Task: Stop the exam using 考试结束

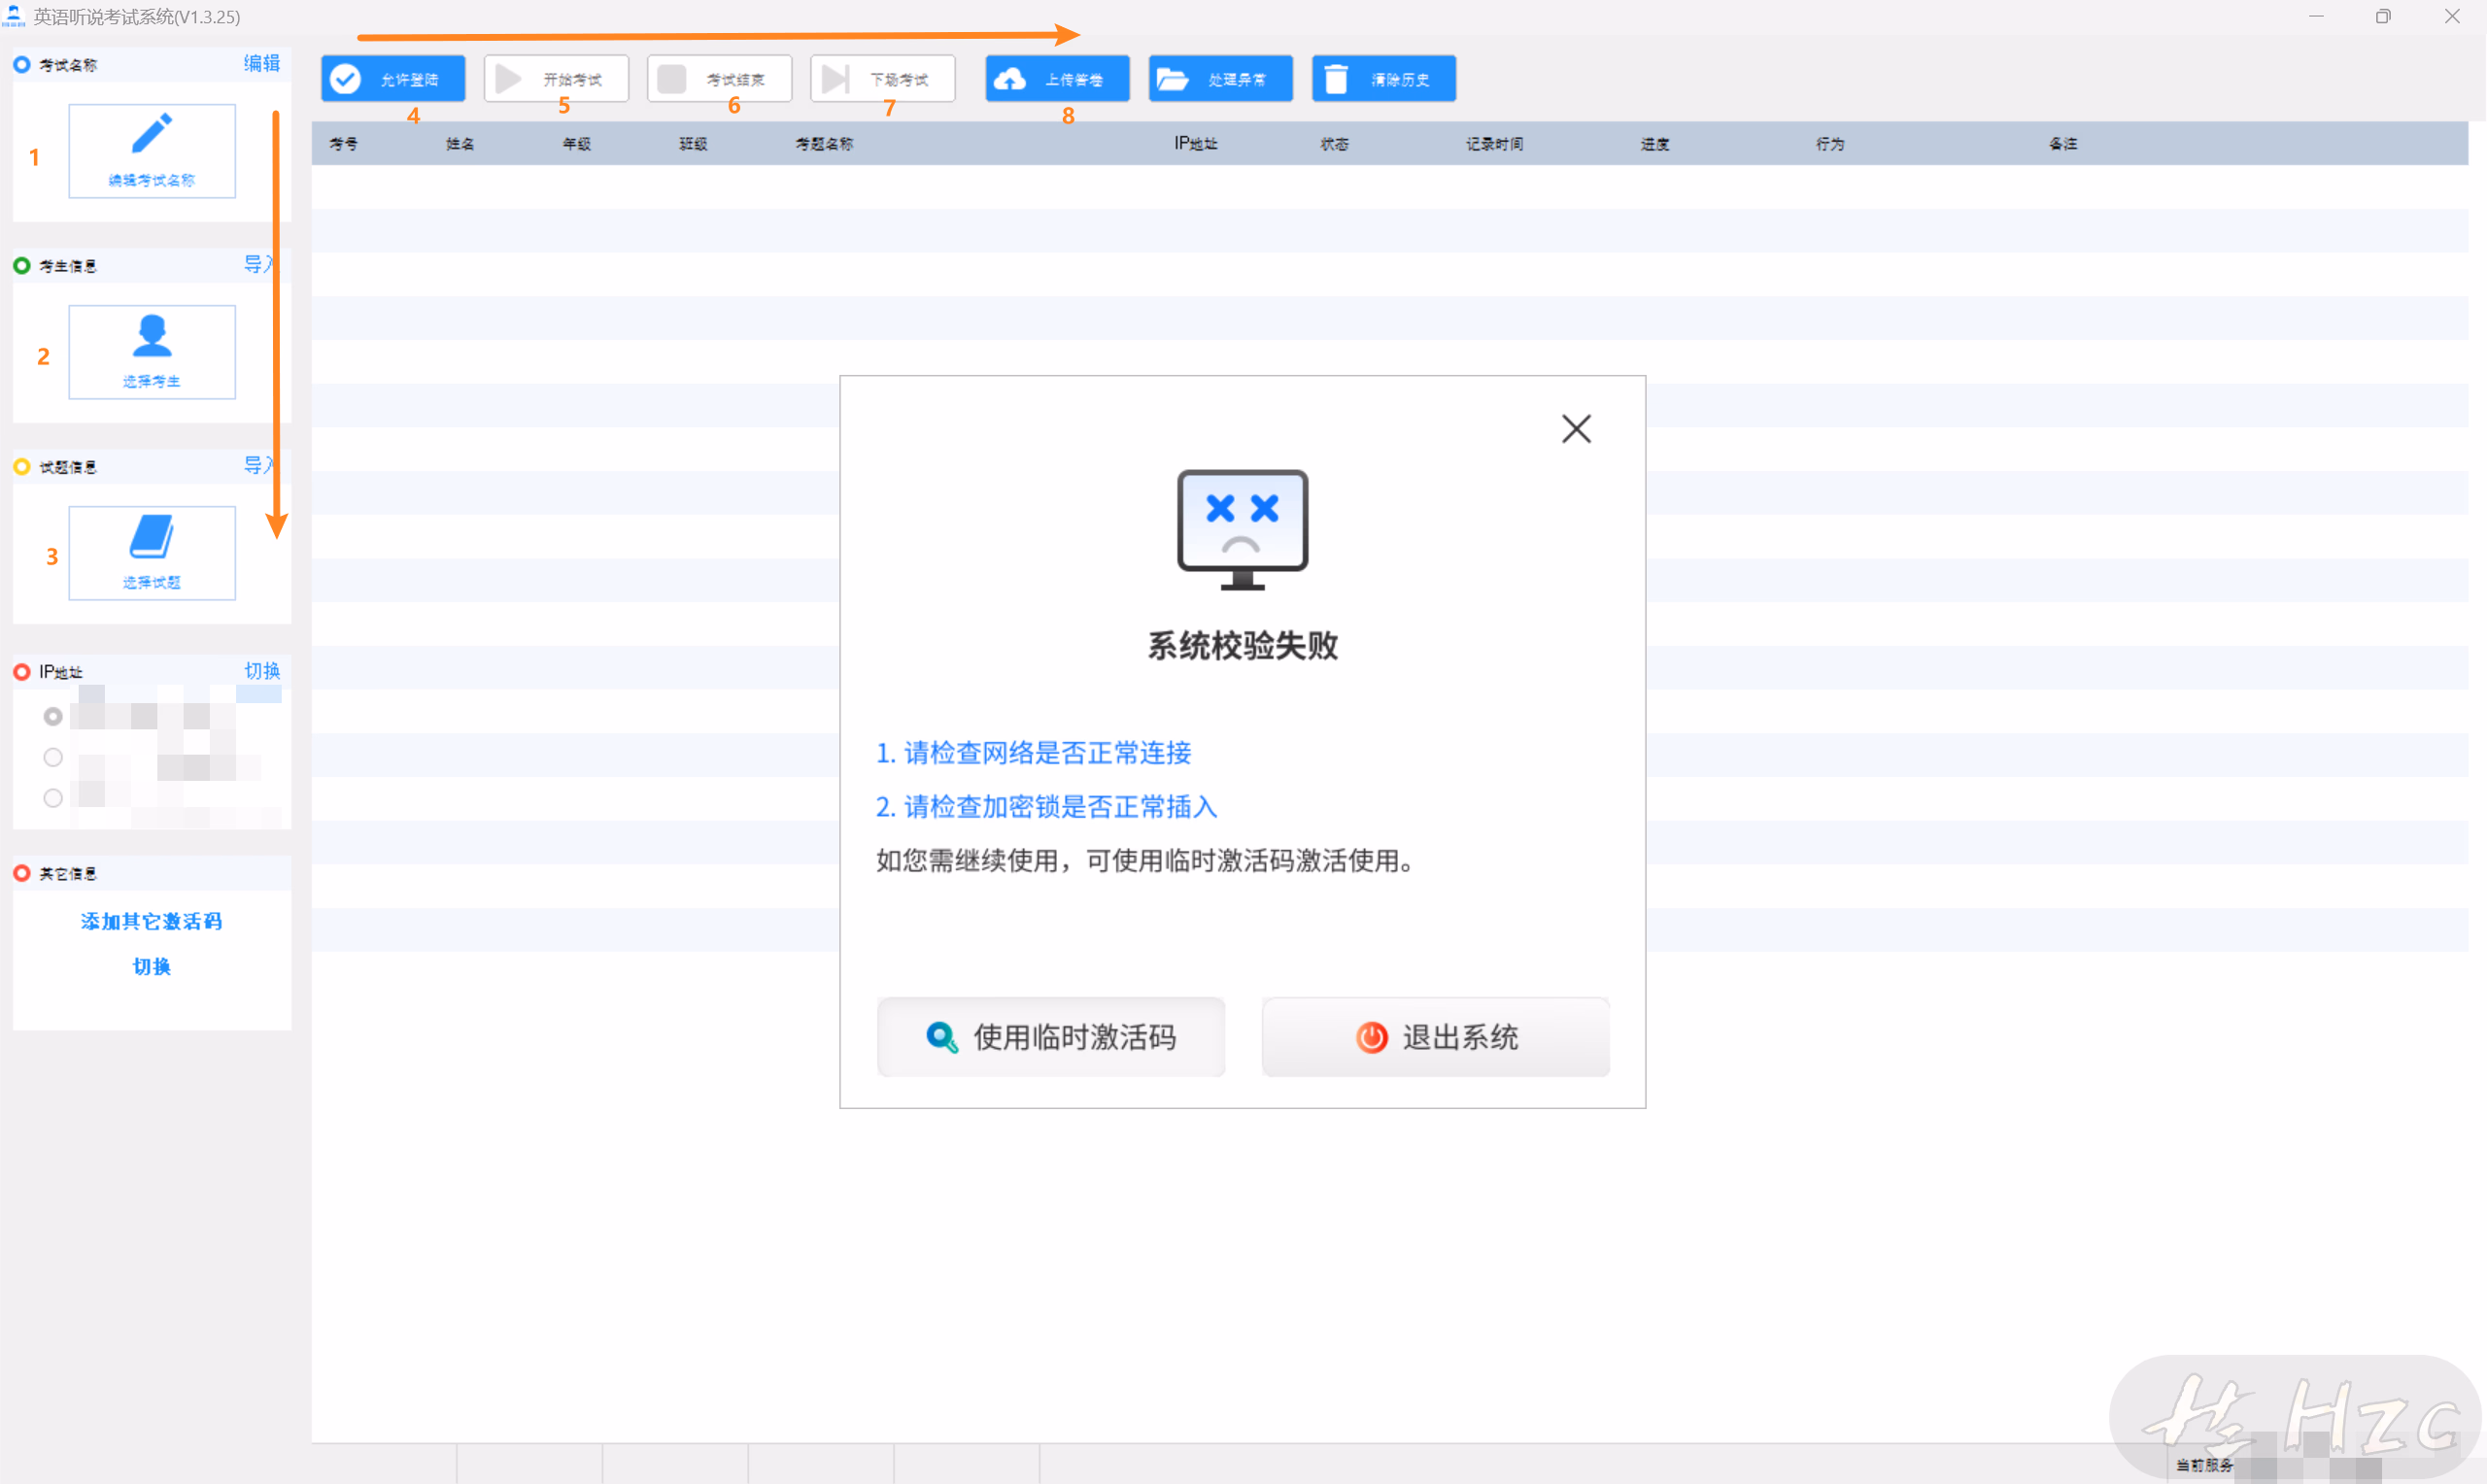Action: [719, 79]
